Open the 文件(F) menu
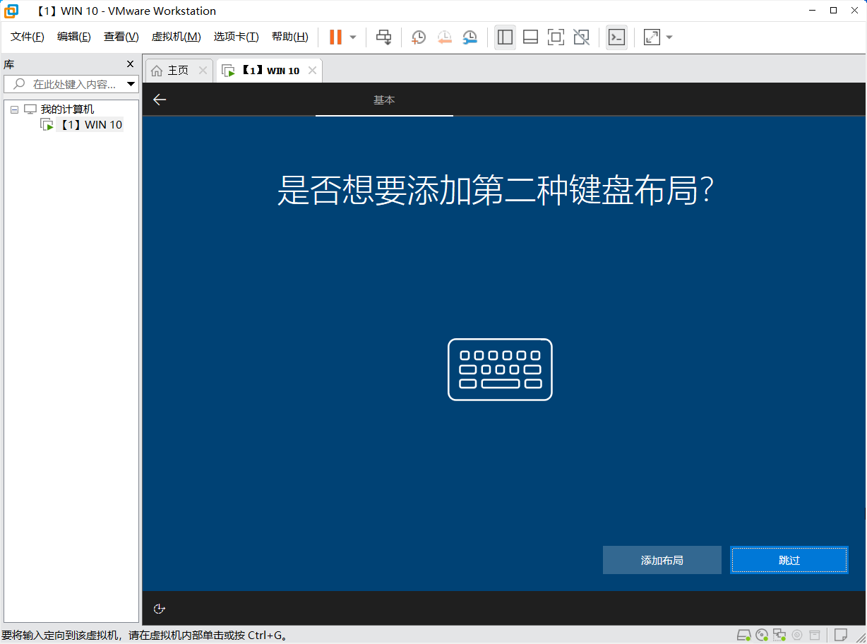Viewport: 867px width, 644px height. (x=28, y=37)
